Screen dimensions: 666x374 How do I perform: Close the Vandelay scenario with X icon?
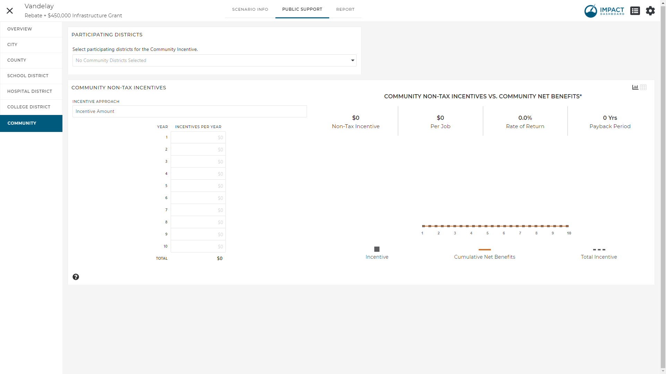[x=10, y=11]
